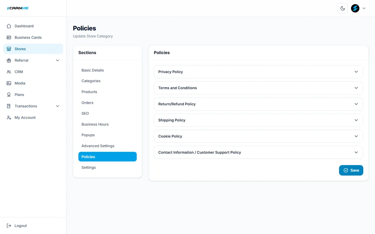Image resolution: width=375 pixels, height=234 pixels.
Task: Expand the Shipping Policy chevron
Action: 356,120
